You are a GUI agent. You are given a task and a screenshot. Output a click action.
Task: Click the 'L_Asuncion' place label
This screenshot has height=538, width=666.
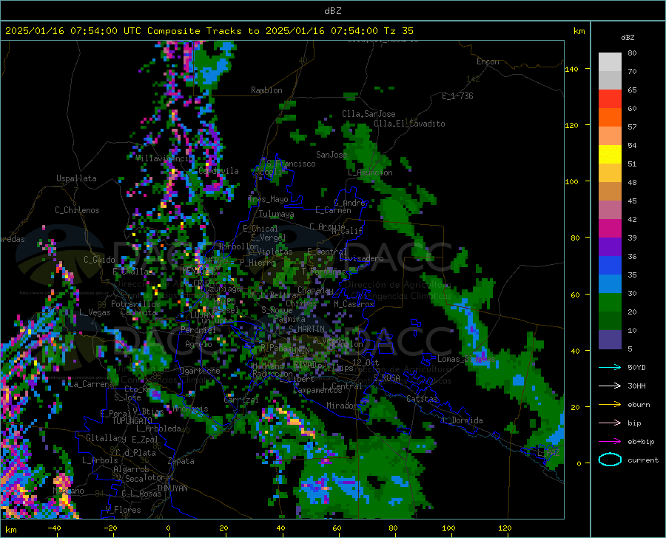pos(370,172)
